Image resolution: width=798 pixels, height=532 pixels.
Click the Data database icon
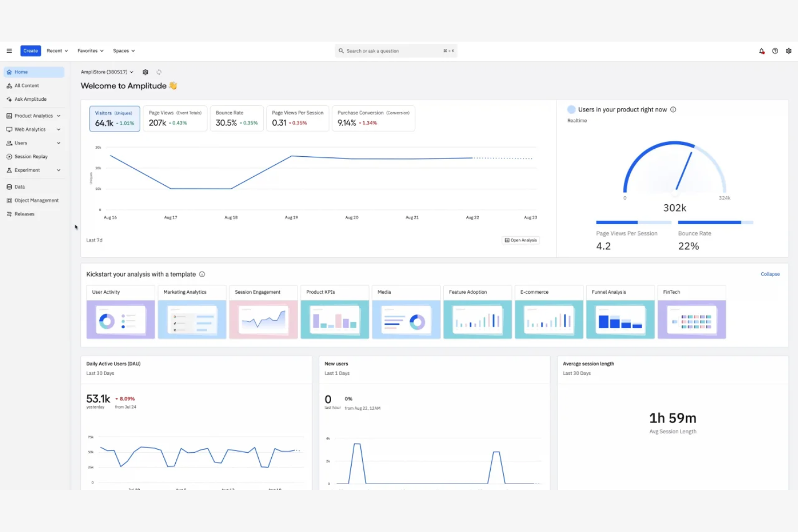point(9,187)
